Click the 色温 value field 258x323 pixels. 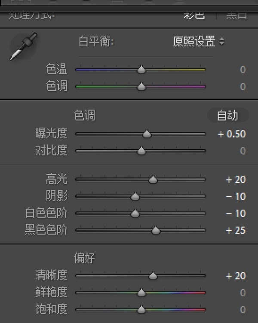tap(243, 70)
